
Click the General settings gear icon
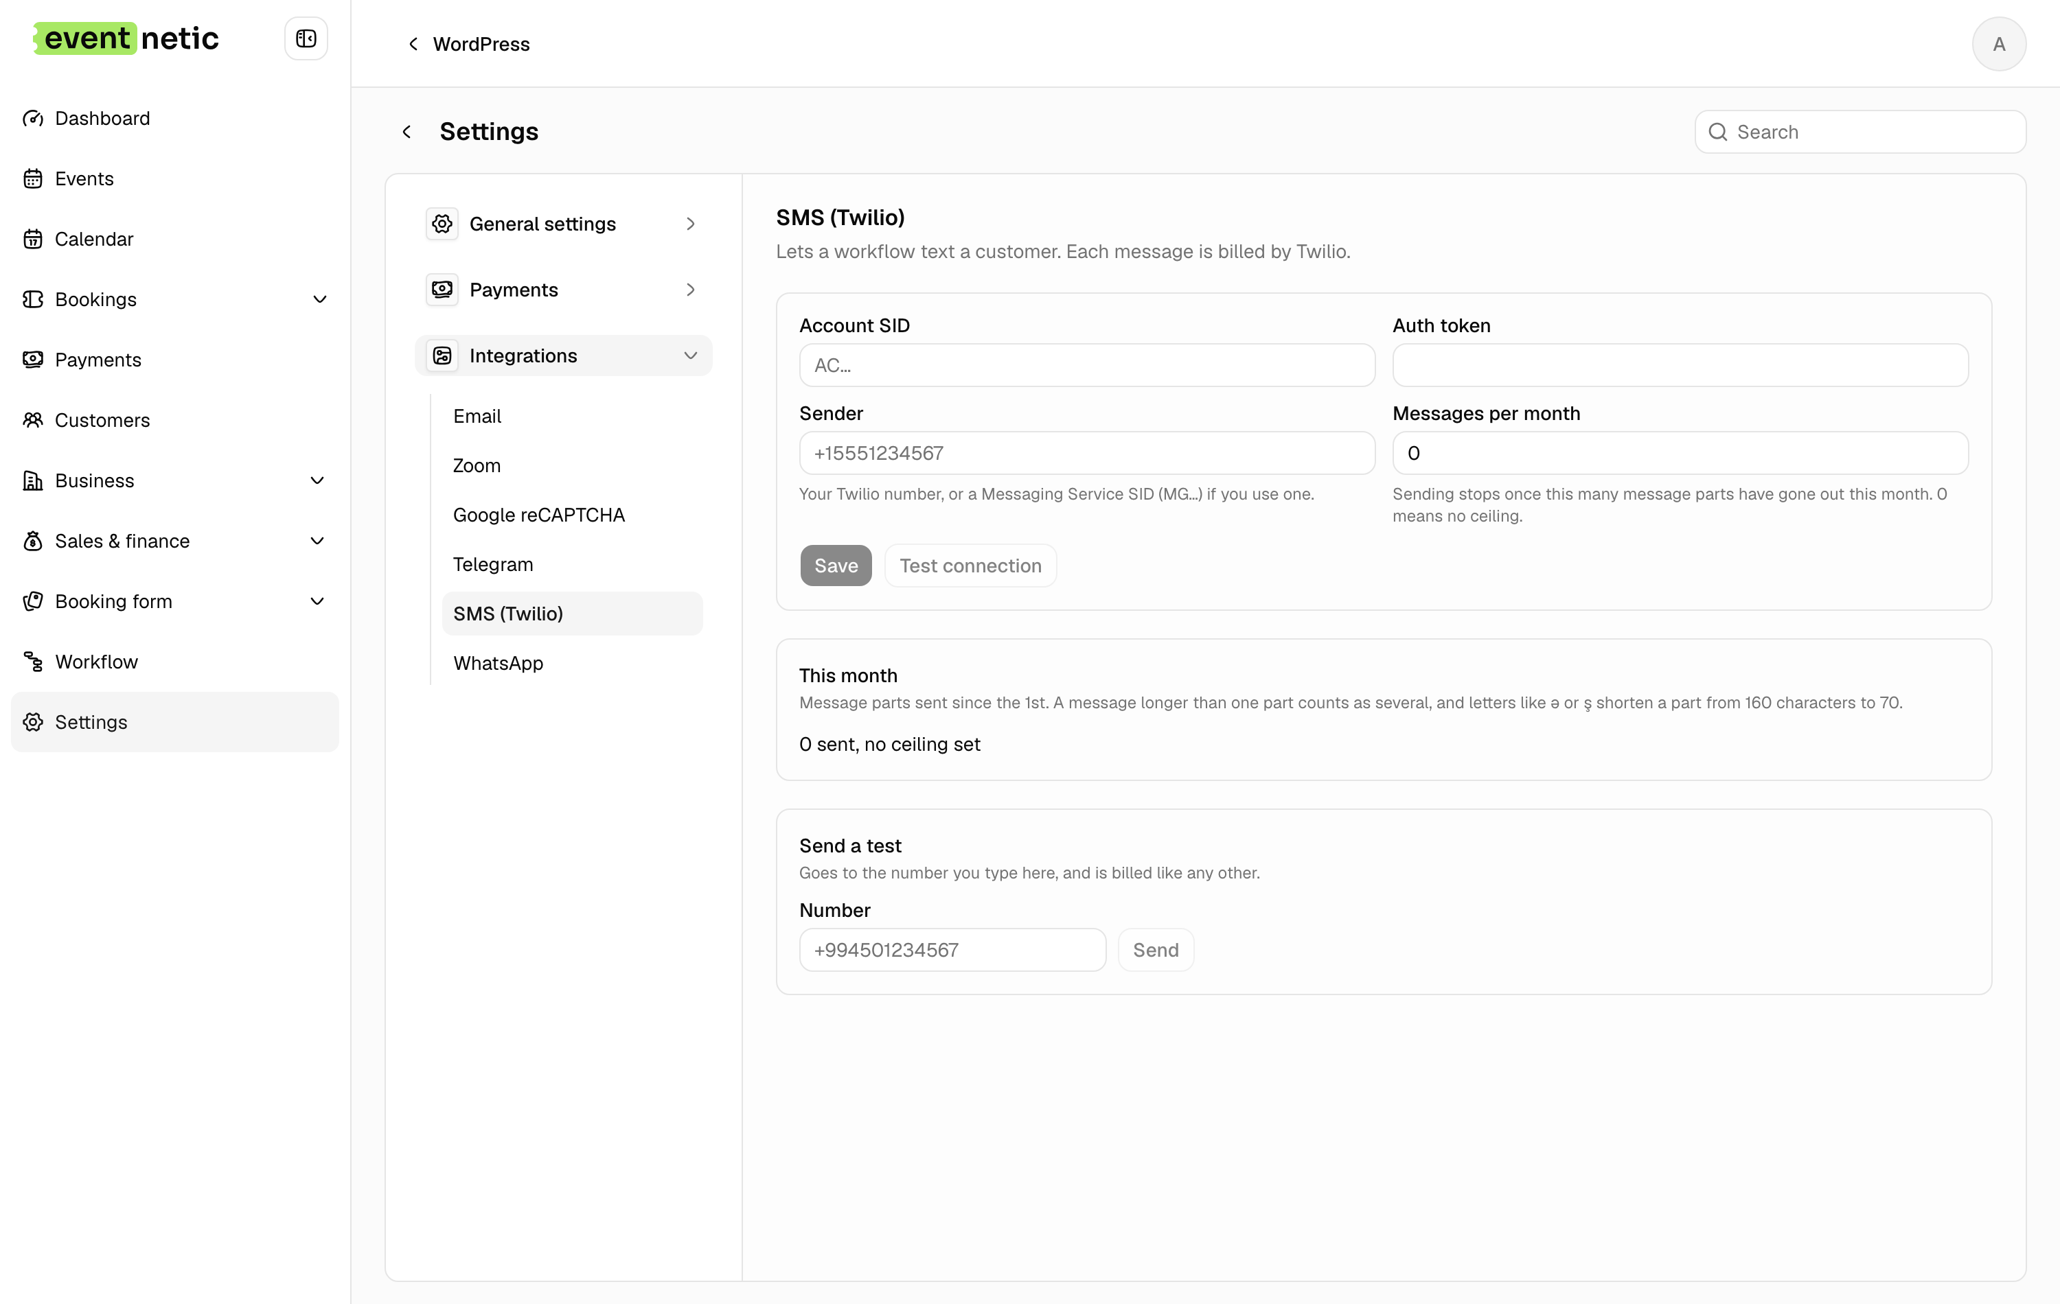point(442,224)
